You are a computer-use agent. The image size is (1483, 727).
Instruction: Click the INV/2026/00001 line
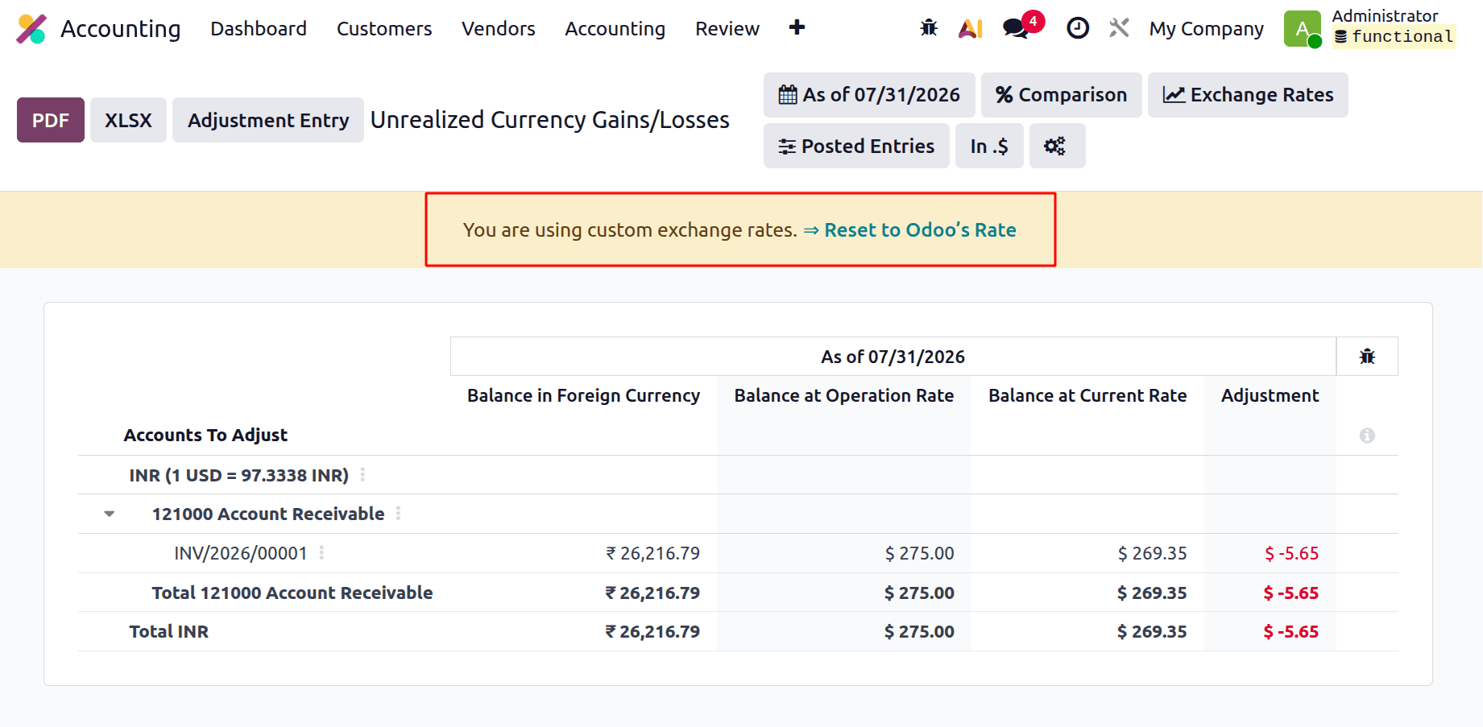[241, 553]
